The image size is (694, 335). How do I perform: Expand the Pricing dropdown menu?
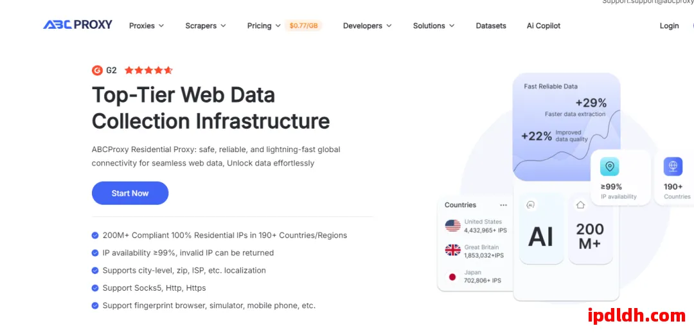(x=264, y=26)
